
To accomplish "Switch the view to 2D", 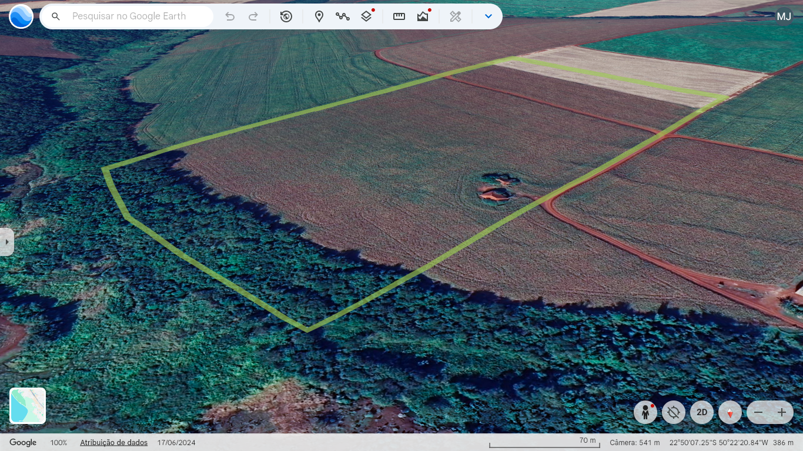I will tap(702, 412).
